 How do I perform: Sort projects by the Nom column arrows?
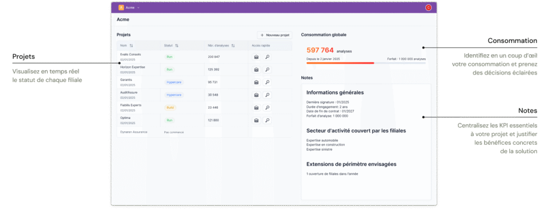131,46
